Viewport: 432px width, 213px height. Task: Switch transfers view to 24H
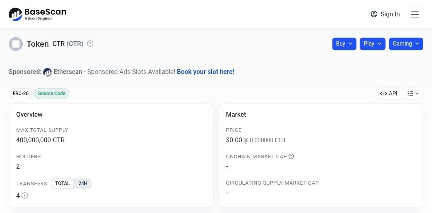pyautogui.click(x=83, y=183)
